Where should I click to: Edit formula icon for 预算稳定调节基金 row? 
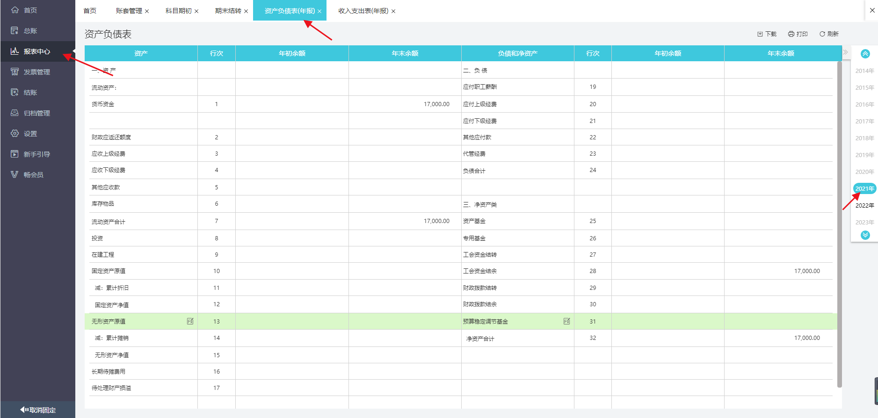click(566, 321)
